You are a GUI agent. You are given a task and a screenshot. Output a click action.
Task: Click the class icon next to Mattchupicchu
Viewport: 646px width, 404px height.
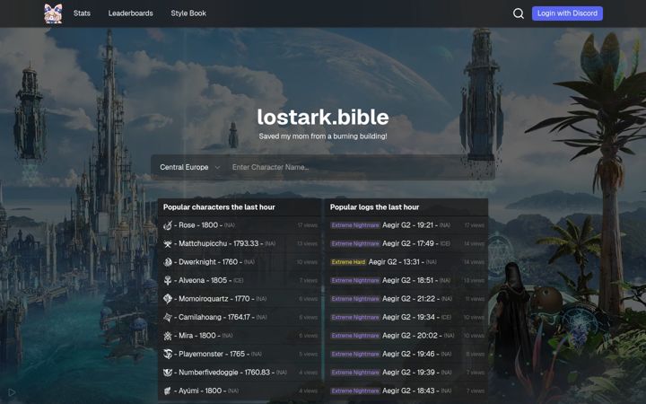pos(168,243)
